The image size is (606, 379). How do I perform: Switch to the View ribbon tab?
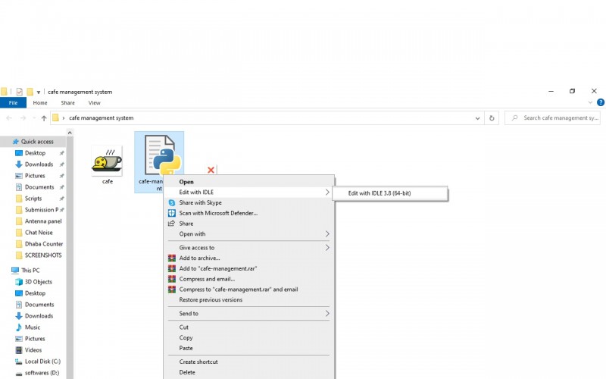(x=94, y=103)
